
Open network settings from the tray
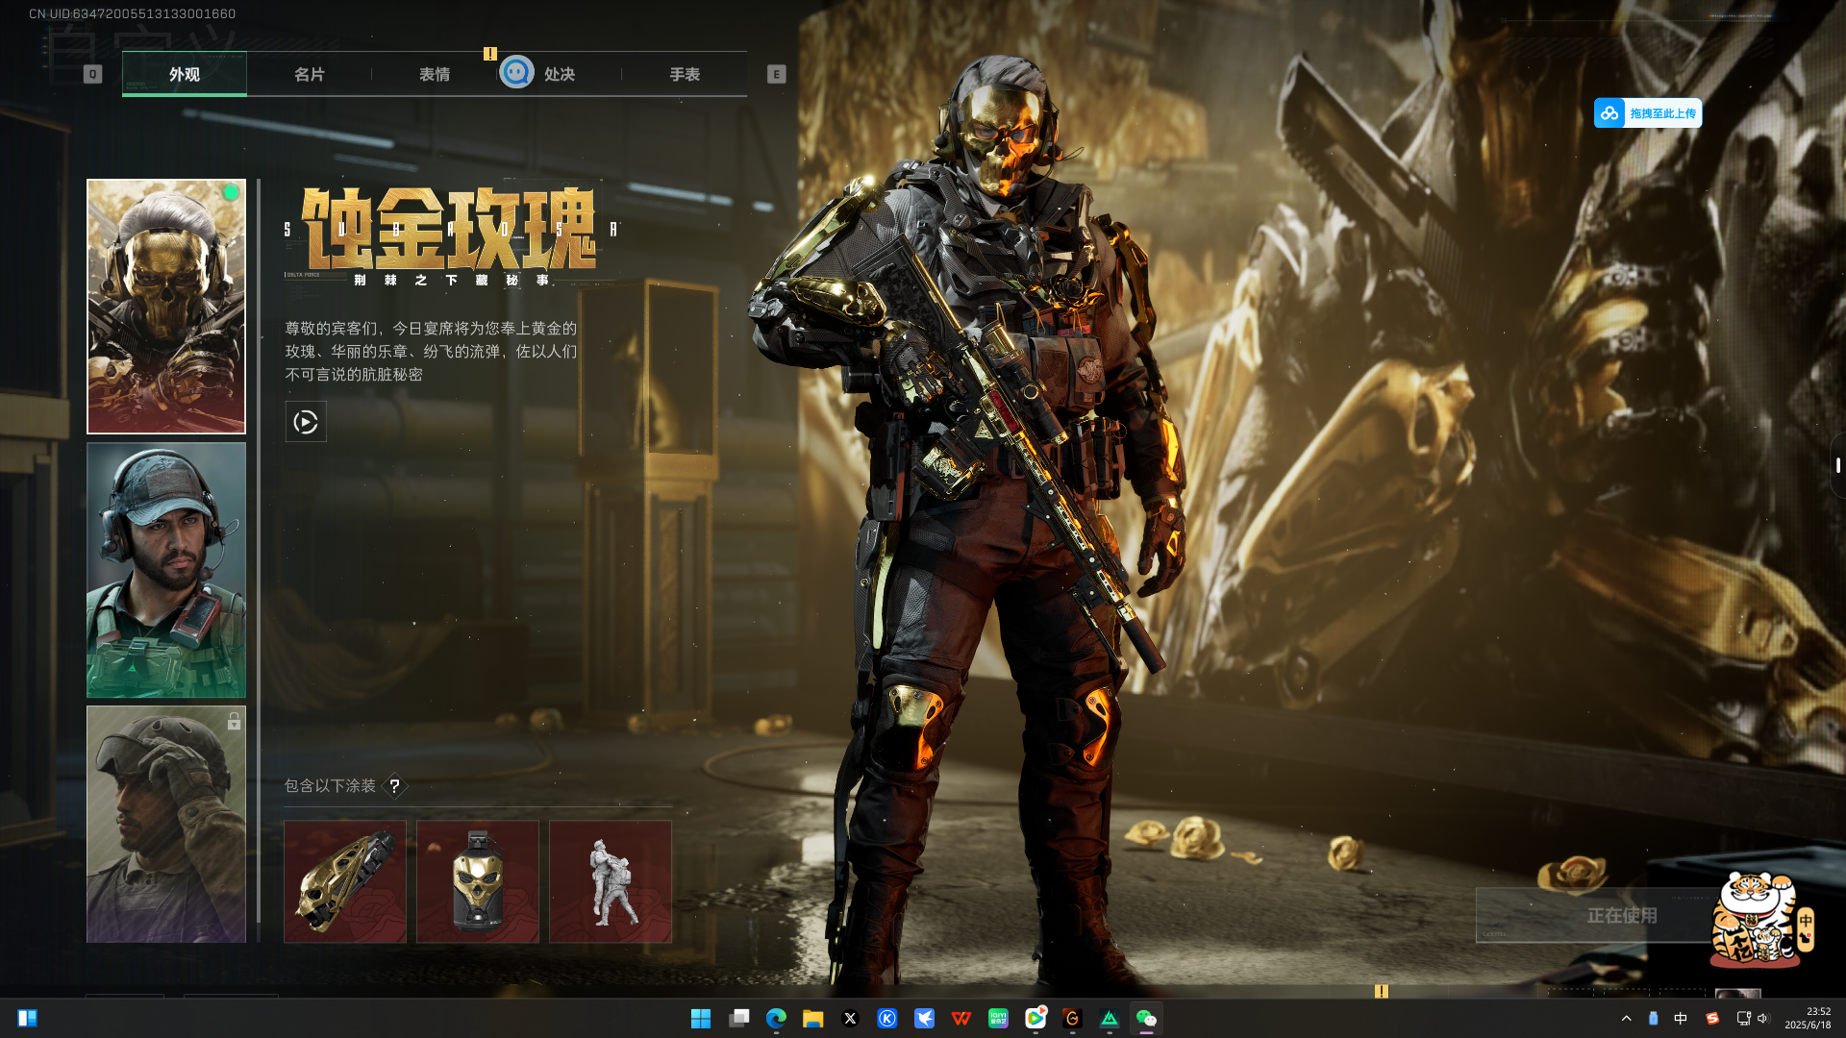point(1743,1019)
